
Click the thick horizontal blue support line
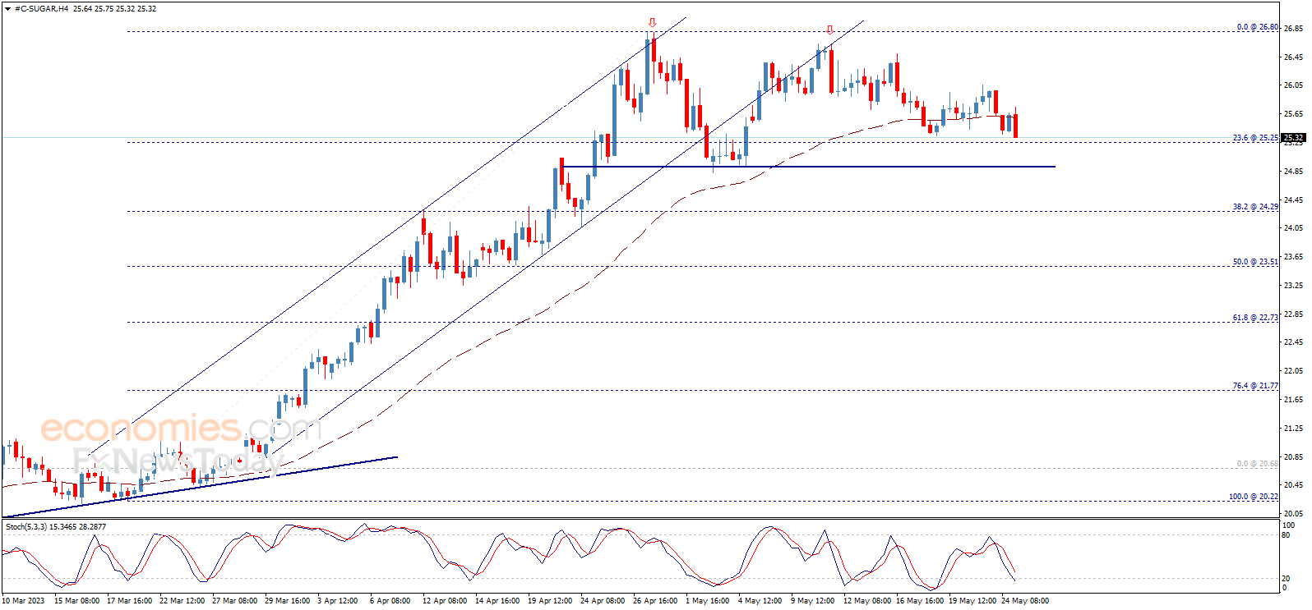pos(807,167)
